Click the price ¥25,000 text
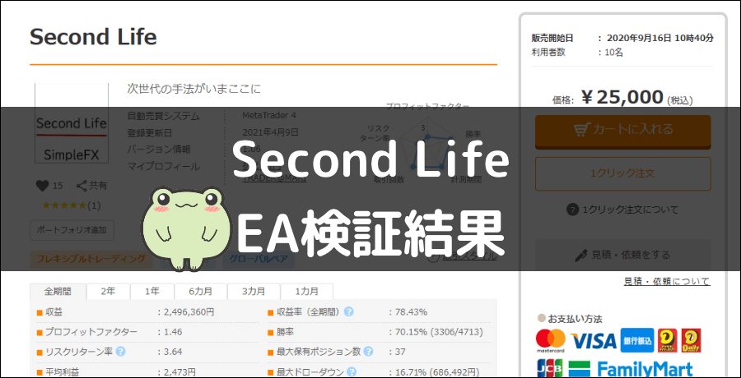 [622, 97]
